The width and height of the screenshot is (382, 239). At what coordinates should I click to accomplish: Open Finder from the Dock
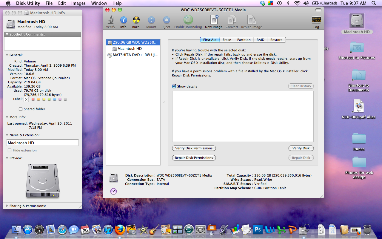tap(17, 229)
